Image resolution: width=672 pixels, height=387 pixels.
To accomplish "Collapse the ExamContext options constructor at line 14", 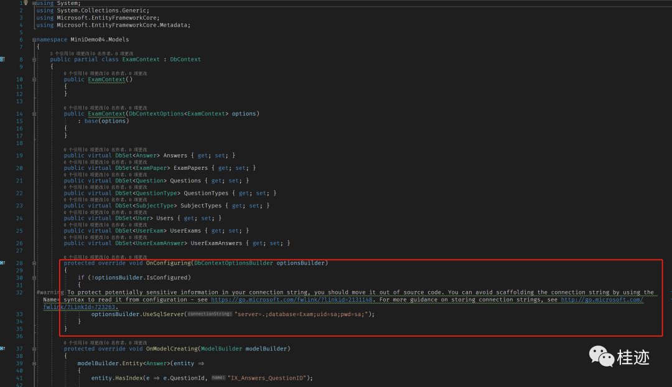I will [x=34, y=114].
